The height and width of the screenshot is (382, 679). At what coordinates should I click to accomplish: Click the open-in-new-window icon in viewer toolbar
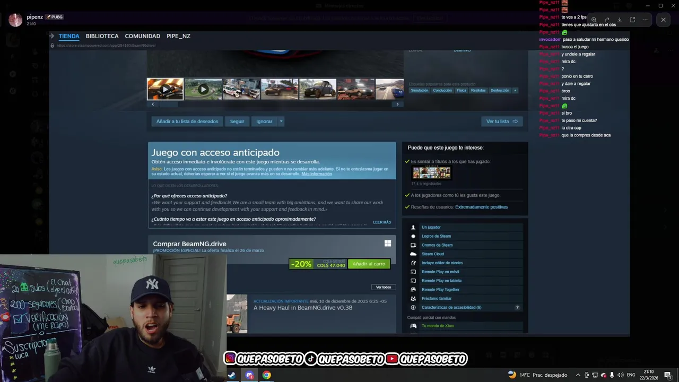tap(632, 20)
